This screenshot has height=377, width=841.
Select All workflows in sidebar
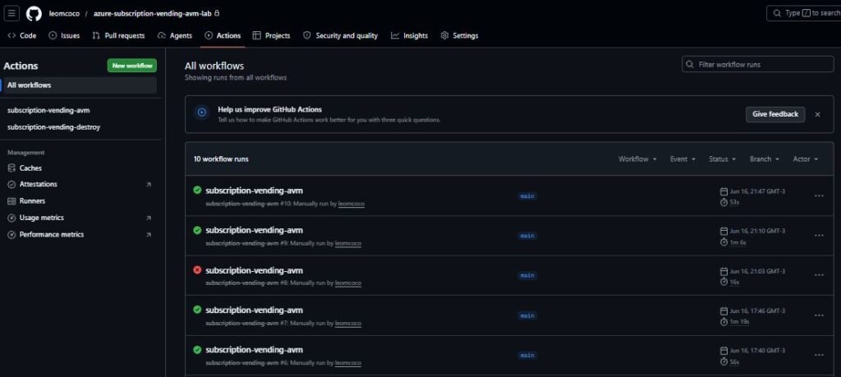coord(80,85)
